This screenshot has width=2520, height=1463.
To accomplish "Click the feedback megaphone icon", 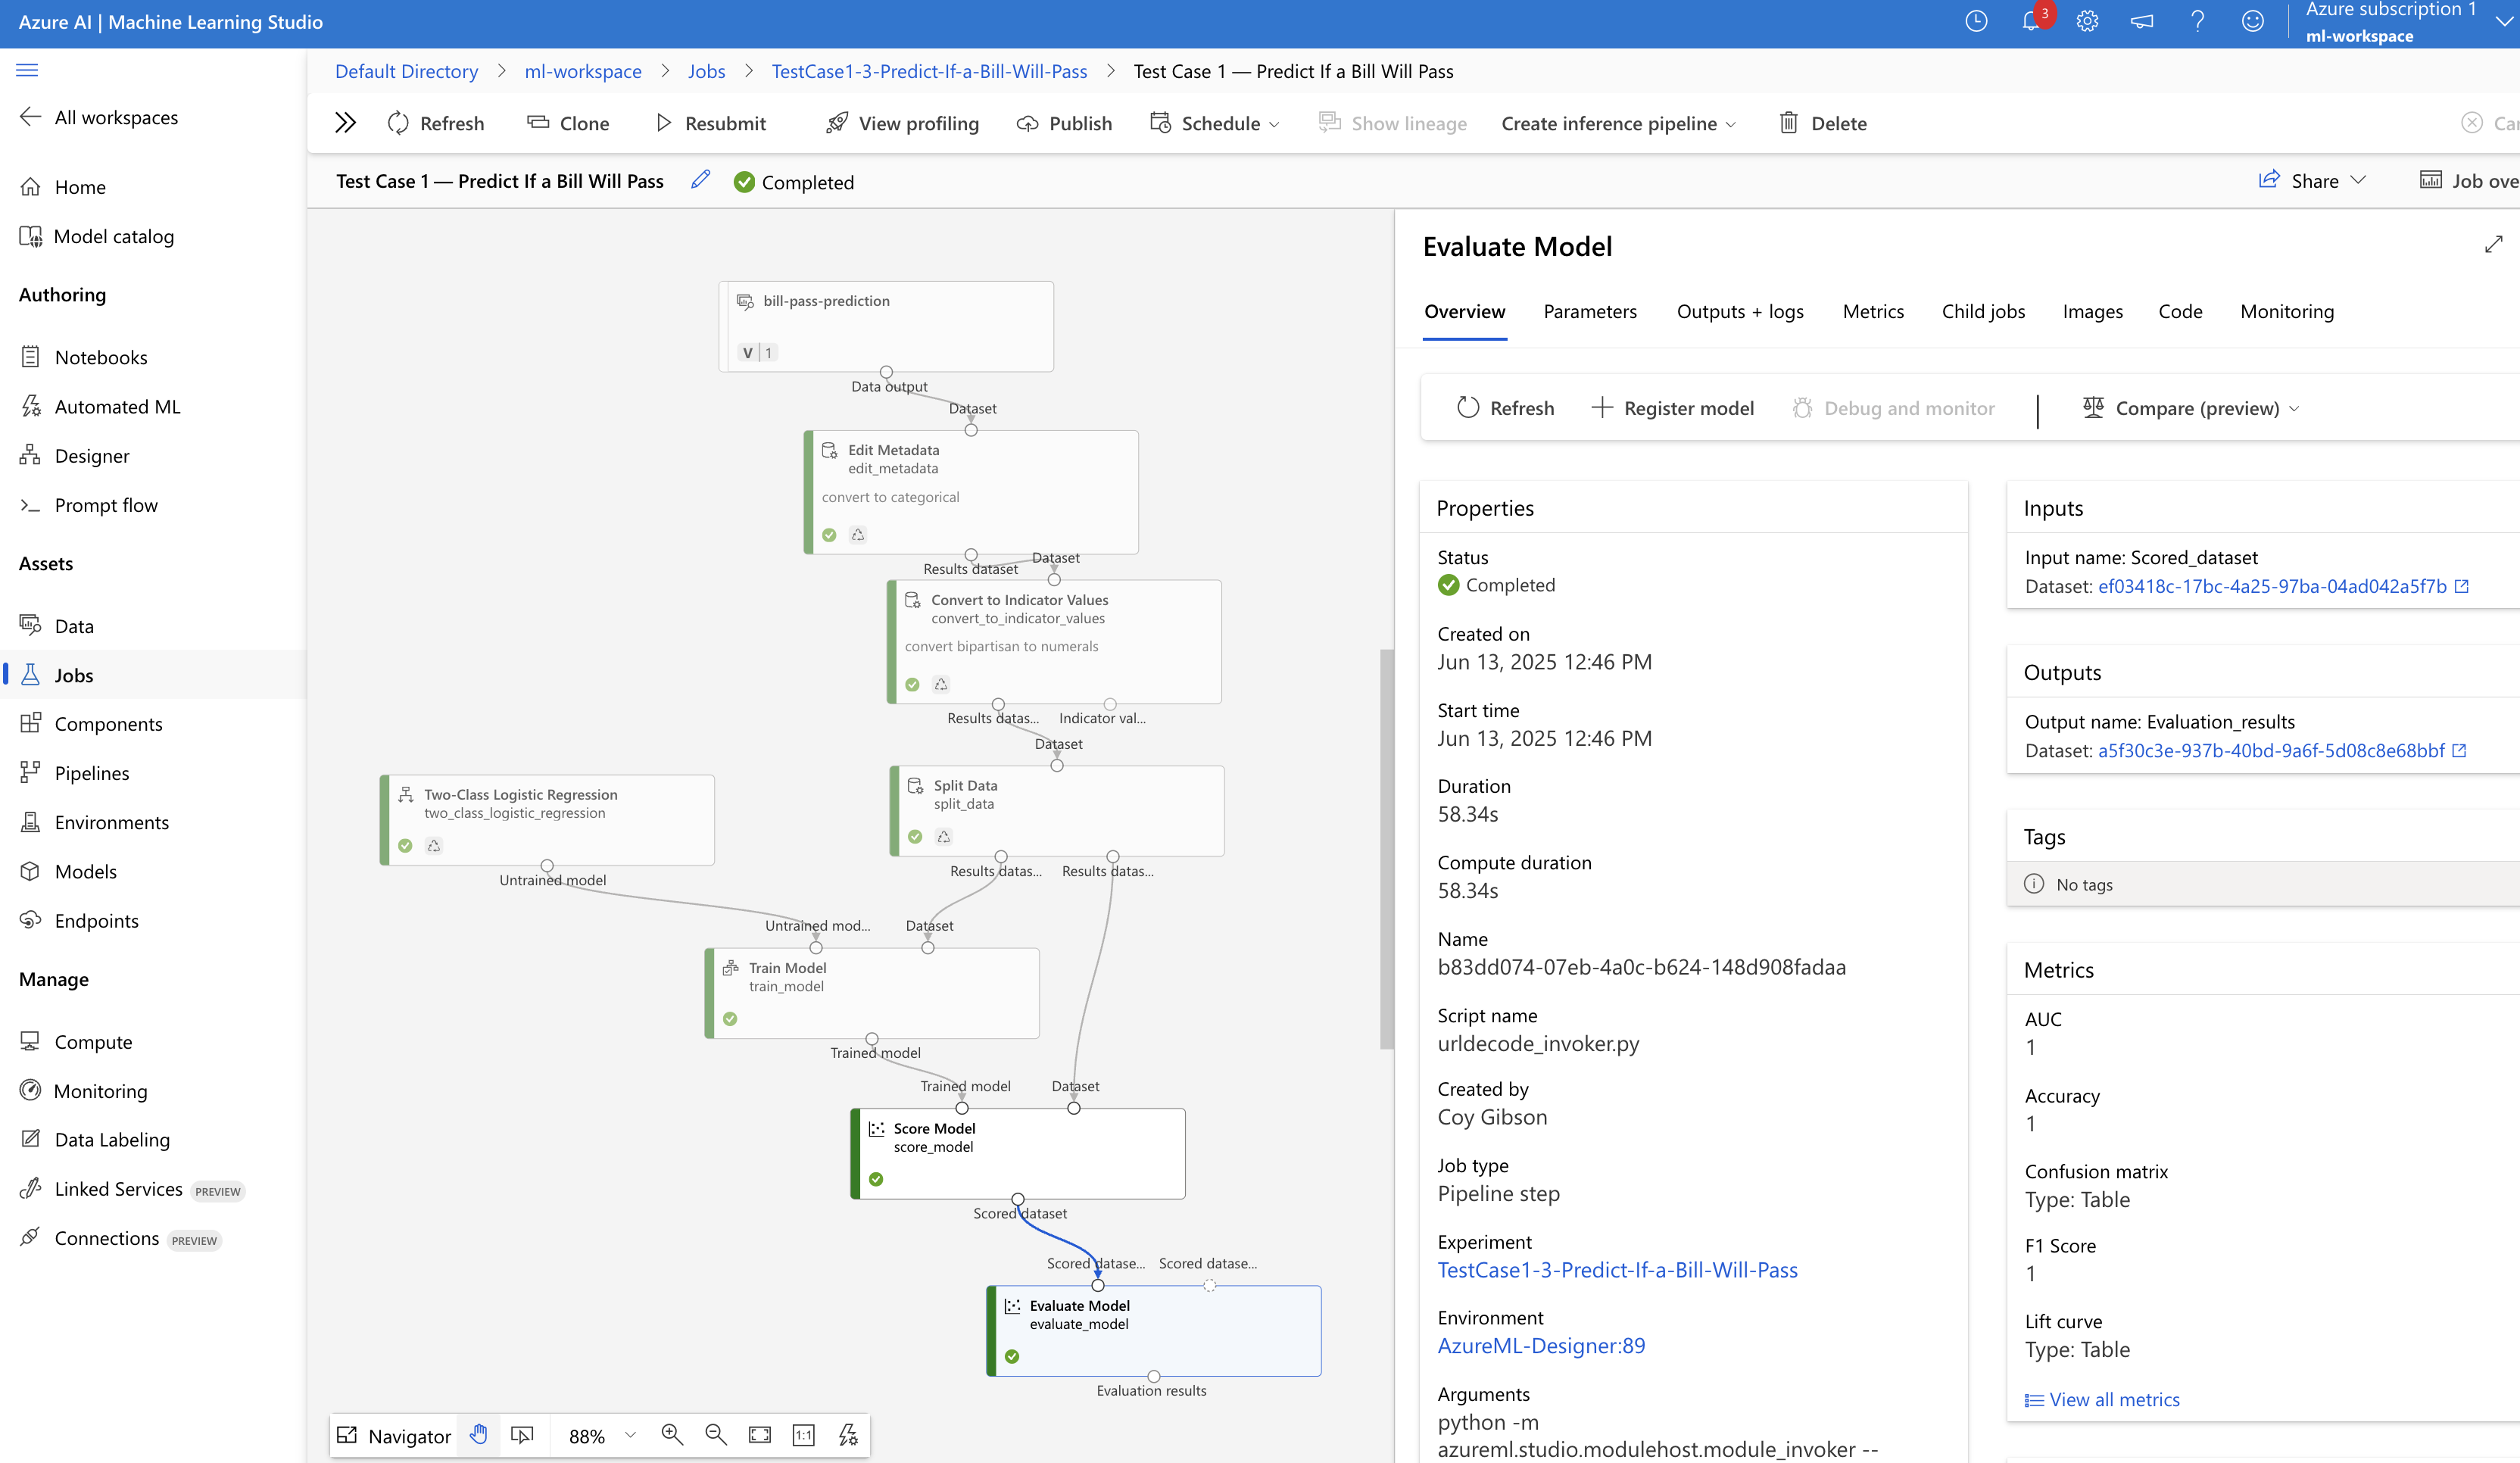I will point(2142,21).
